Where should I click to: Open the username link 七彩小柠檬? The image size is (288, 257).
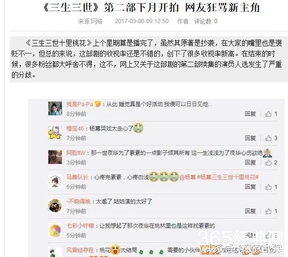pyautogui.click(x=80, y=226)
